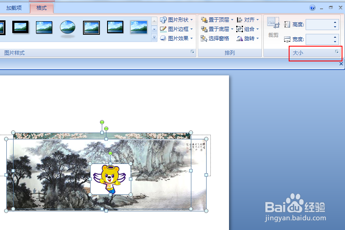
Task: Click 置于底层 send to back icon
Action: [204, 29]
